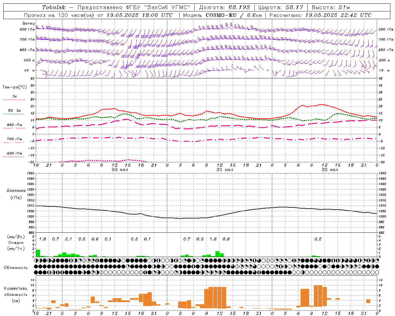
Task: Click the 700 гПа temperature legend entry
Action: click(x=14, y=139)
